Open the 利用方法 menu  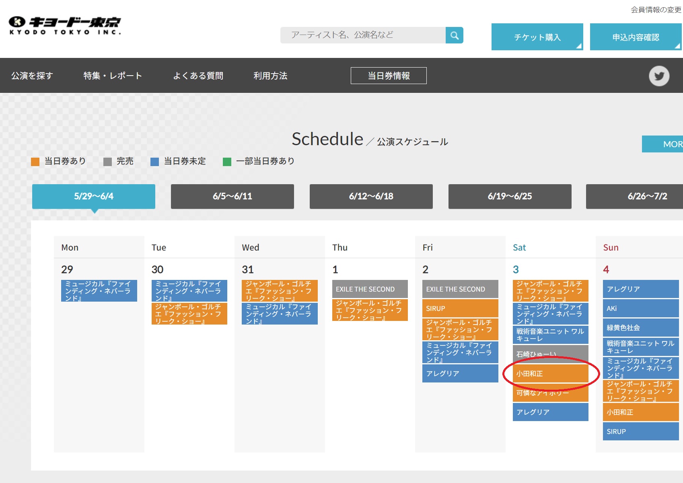(270, 76)
